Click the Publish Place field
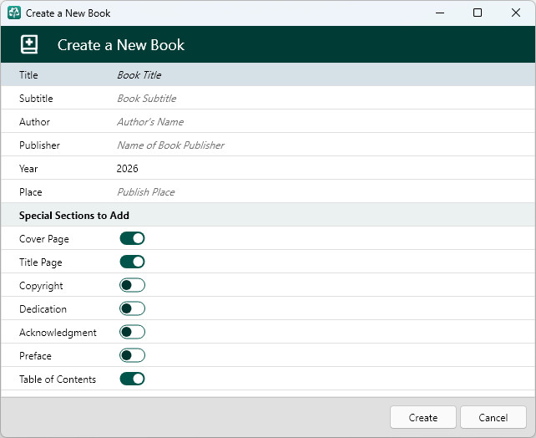Viewport: 536px width, 438px height. [x=323, y=191]
